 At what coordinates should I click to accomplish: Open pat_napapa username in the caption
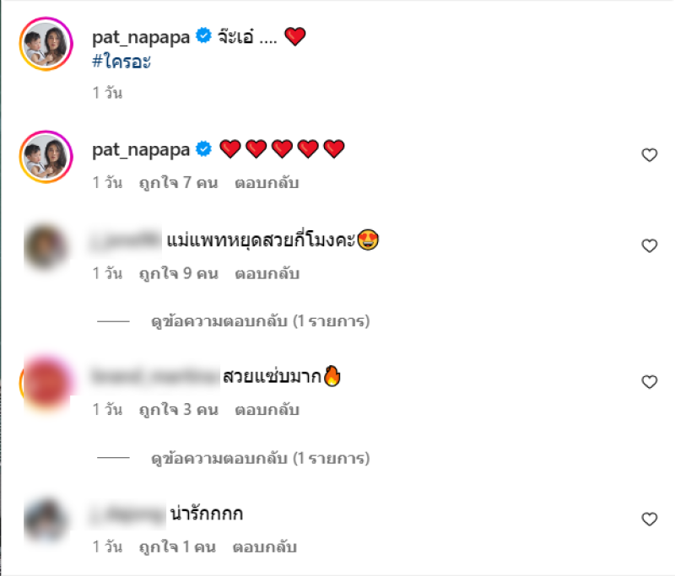(x=141, y=37)
